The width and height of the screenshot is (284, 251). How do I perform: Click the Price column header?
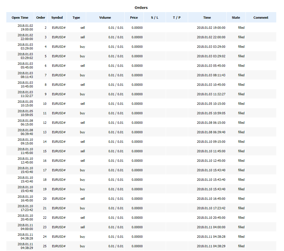134,18
